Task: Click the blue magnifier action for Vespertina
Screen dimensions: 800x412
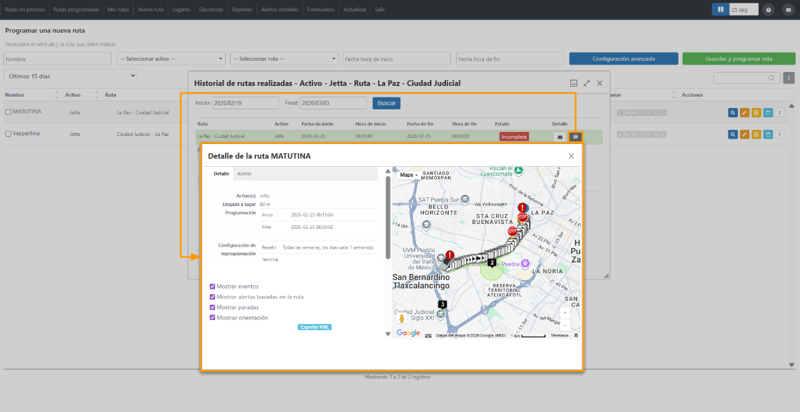Action: [x=733, y=135]
